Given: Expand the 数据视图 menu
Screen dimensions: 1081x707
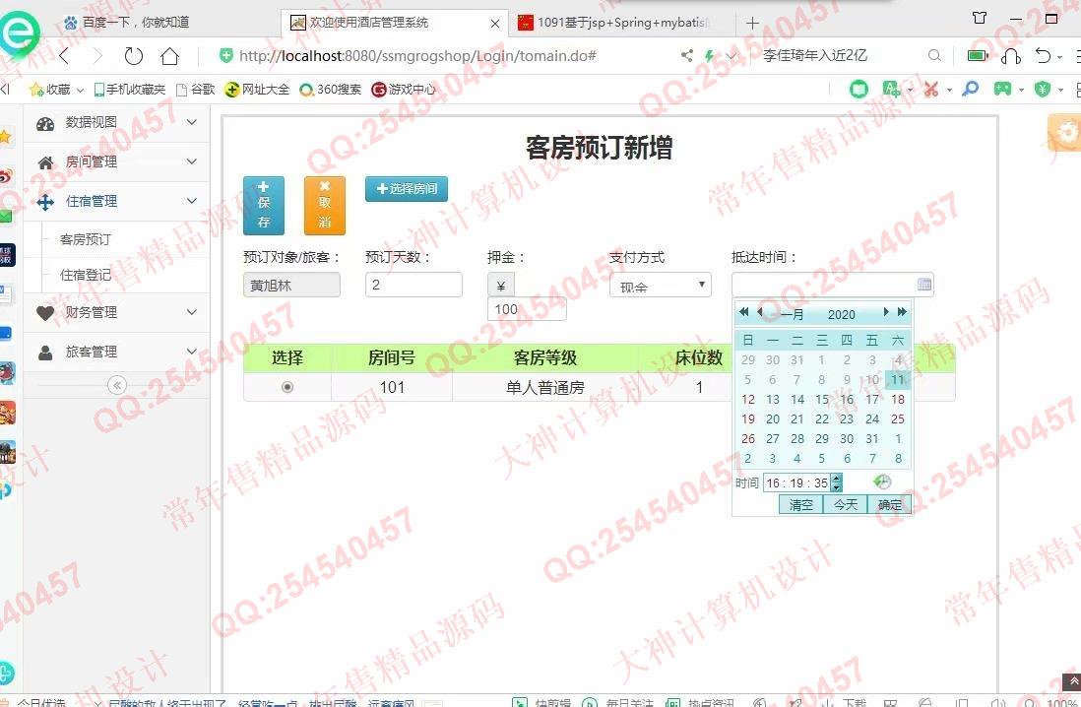Looking at the screenshot, I should point(116,123).
